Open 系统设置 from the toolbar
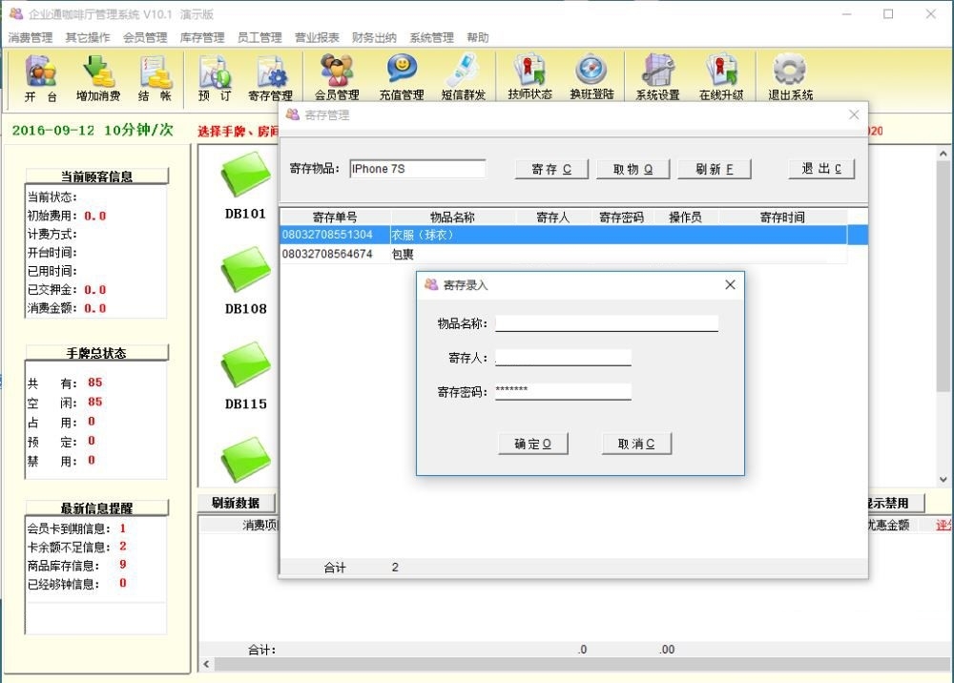Viewport: 954px width, 683px height. [657, 78]
